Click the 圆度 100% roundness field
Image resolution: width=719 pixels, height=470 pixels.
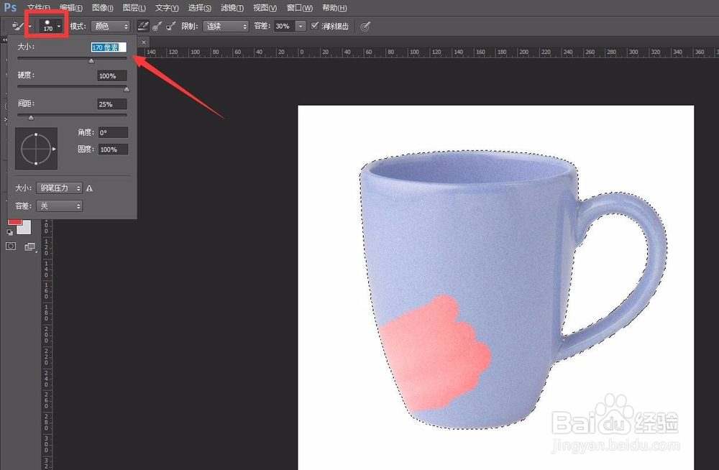pos(113,149)
